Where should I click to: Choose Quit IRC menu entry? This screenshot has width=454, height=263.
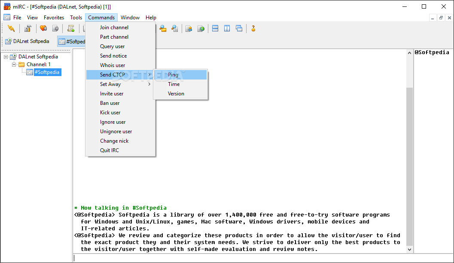click(x=120, y=150)
